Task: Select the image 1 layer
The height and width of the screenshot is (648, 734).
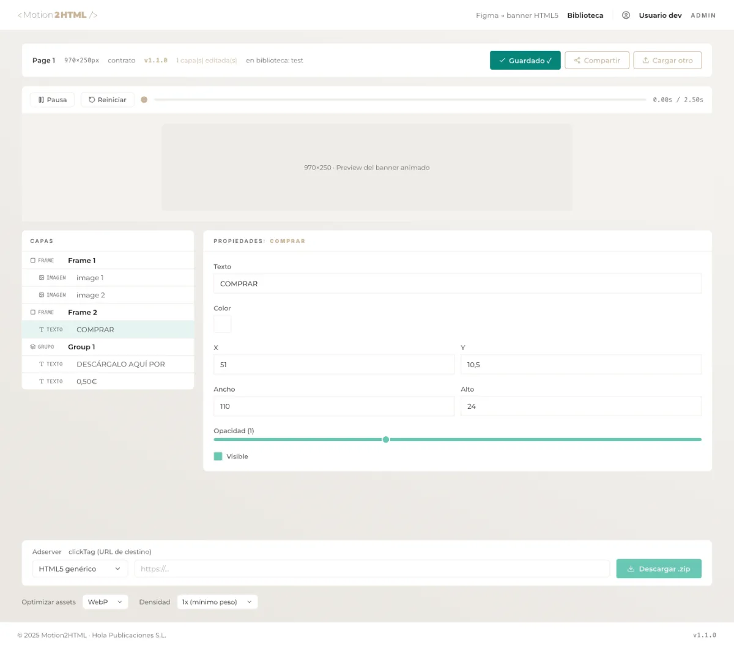Action: pyautogui.click(x=108, y=278)
